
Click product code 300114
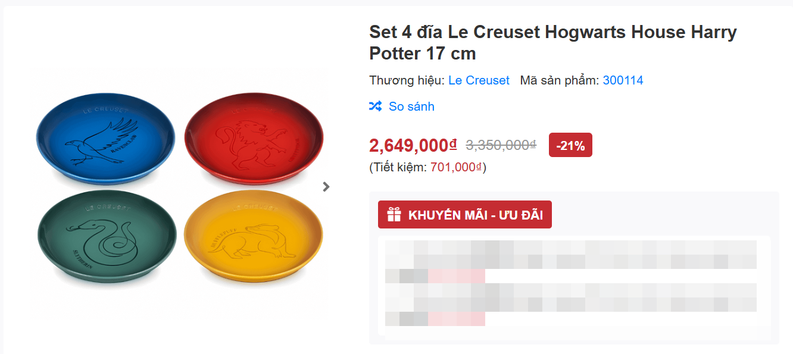click(623, 80)
